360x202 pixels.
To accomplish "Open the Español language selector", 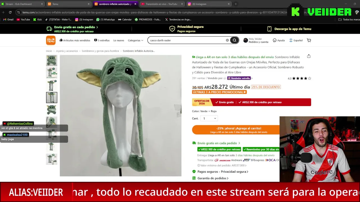I will [296, 40].
